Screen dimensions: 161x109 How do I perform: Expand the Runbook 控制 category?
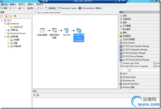[x=139, y=87]
